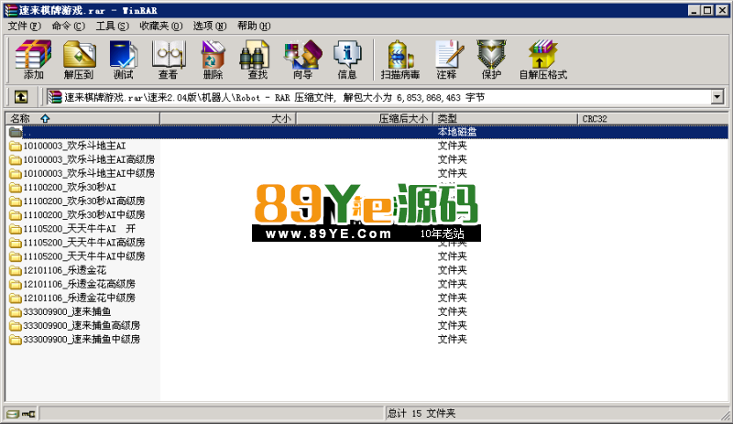Click 本地磁盘 type cell in first row
The height and width of the screenshot is (424, 733).
pyautogui.click(x=456, y=132)
